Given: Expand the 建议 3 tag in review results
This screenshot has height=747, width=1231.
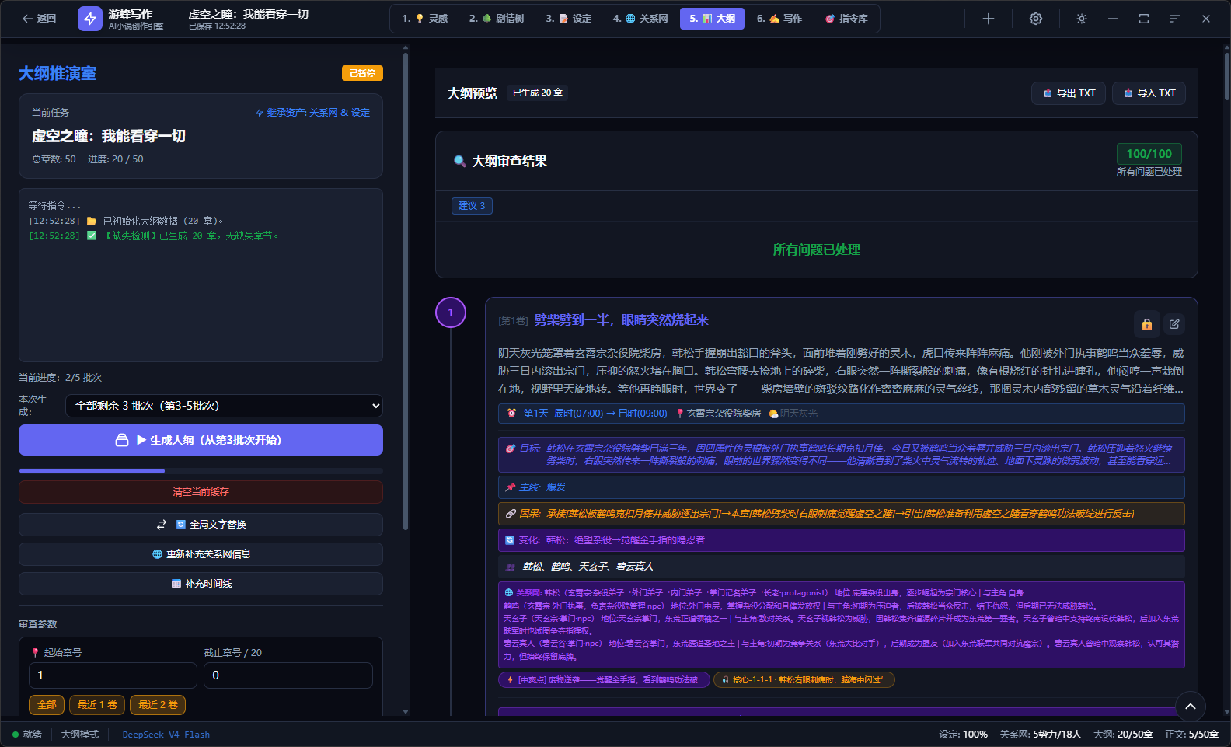Looking at the screenshot, I should [x=472, y=206].
